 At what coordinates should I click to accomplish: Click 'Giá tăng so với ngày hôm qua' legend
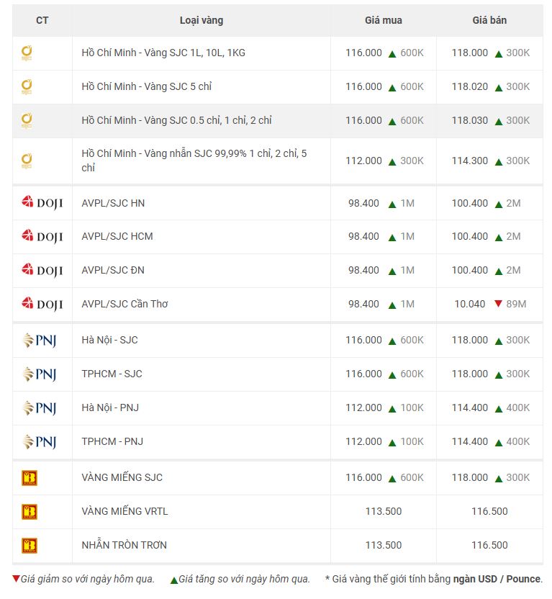[244, 579]
